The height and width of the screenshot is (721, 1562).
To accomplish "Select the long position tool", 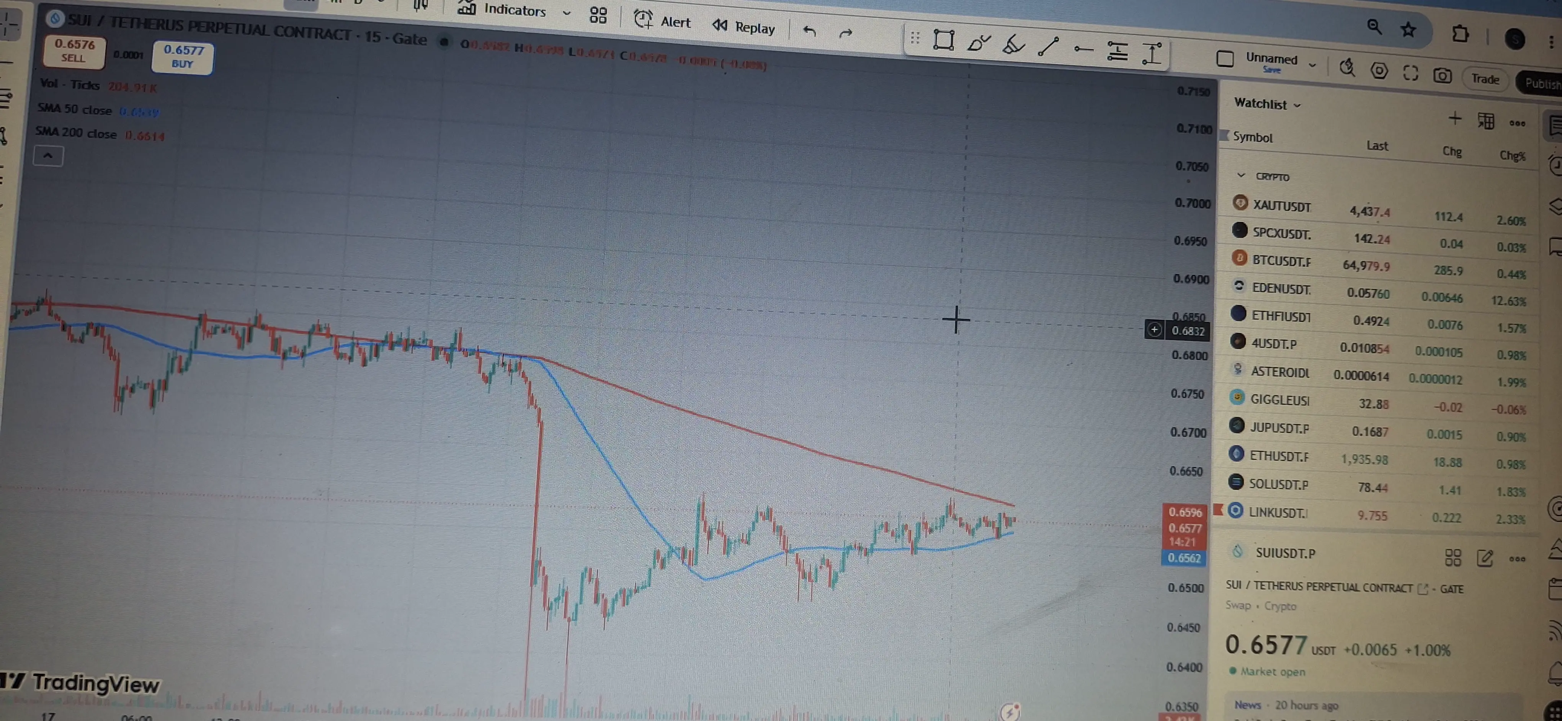I will pos(1117,51).
